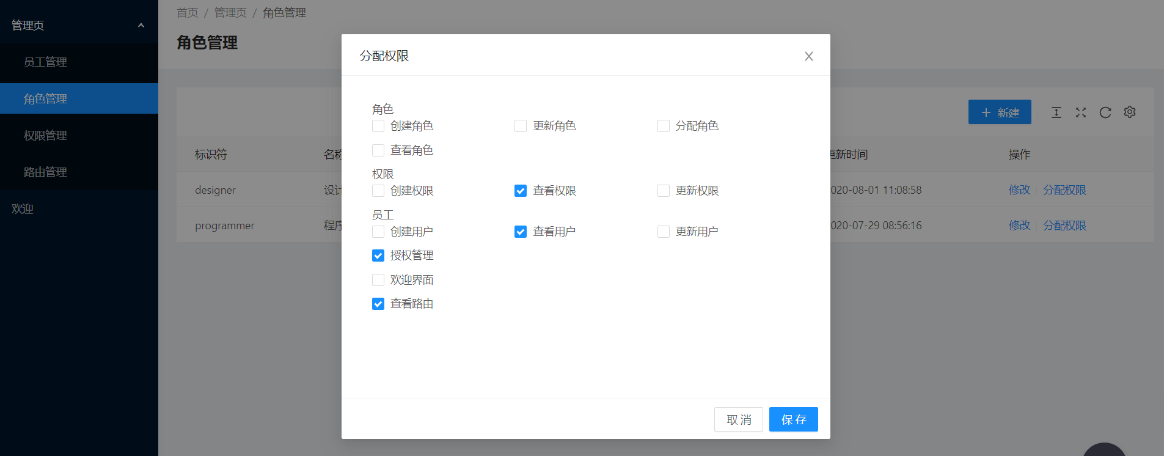Image resolution: width=1164 pixels, height=456 pixels.
Task: Check the 欢迎界面 checkbox
Action: (378, 280)
